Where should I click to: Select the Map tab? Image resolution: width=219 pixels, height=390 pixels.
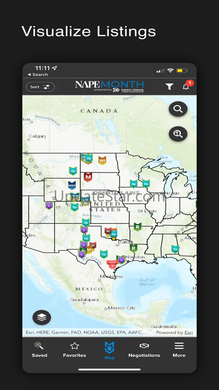click(109, 351)
